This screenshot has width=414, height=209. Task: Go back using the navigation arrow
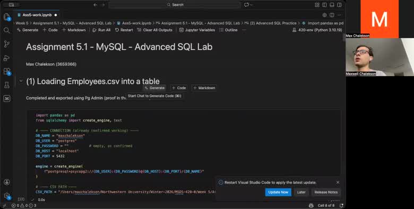pos(96,5)
